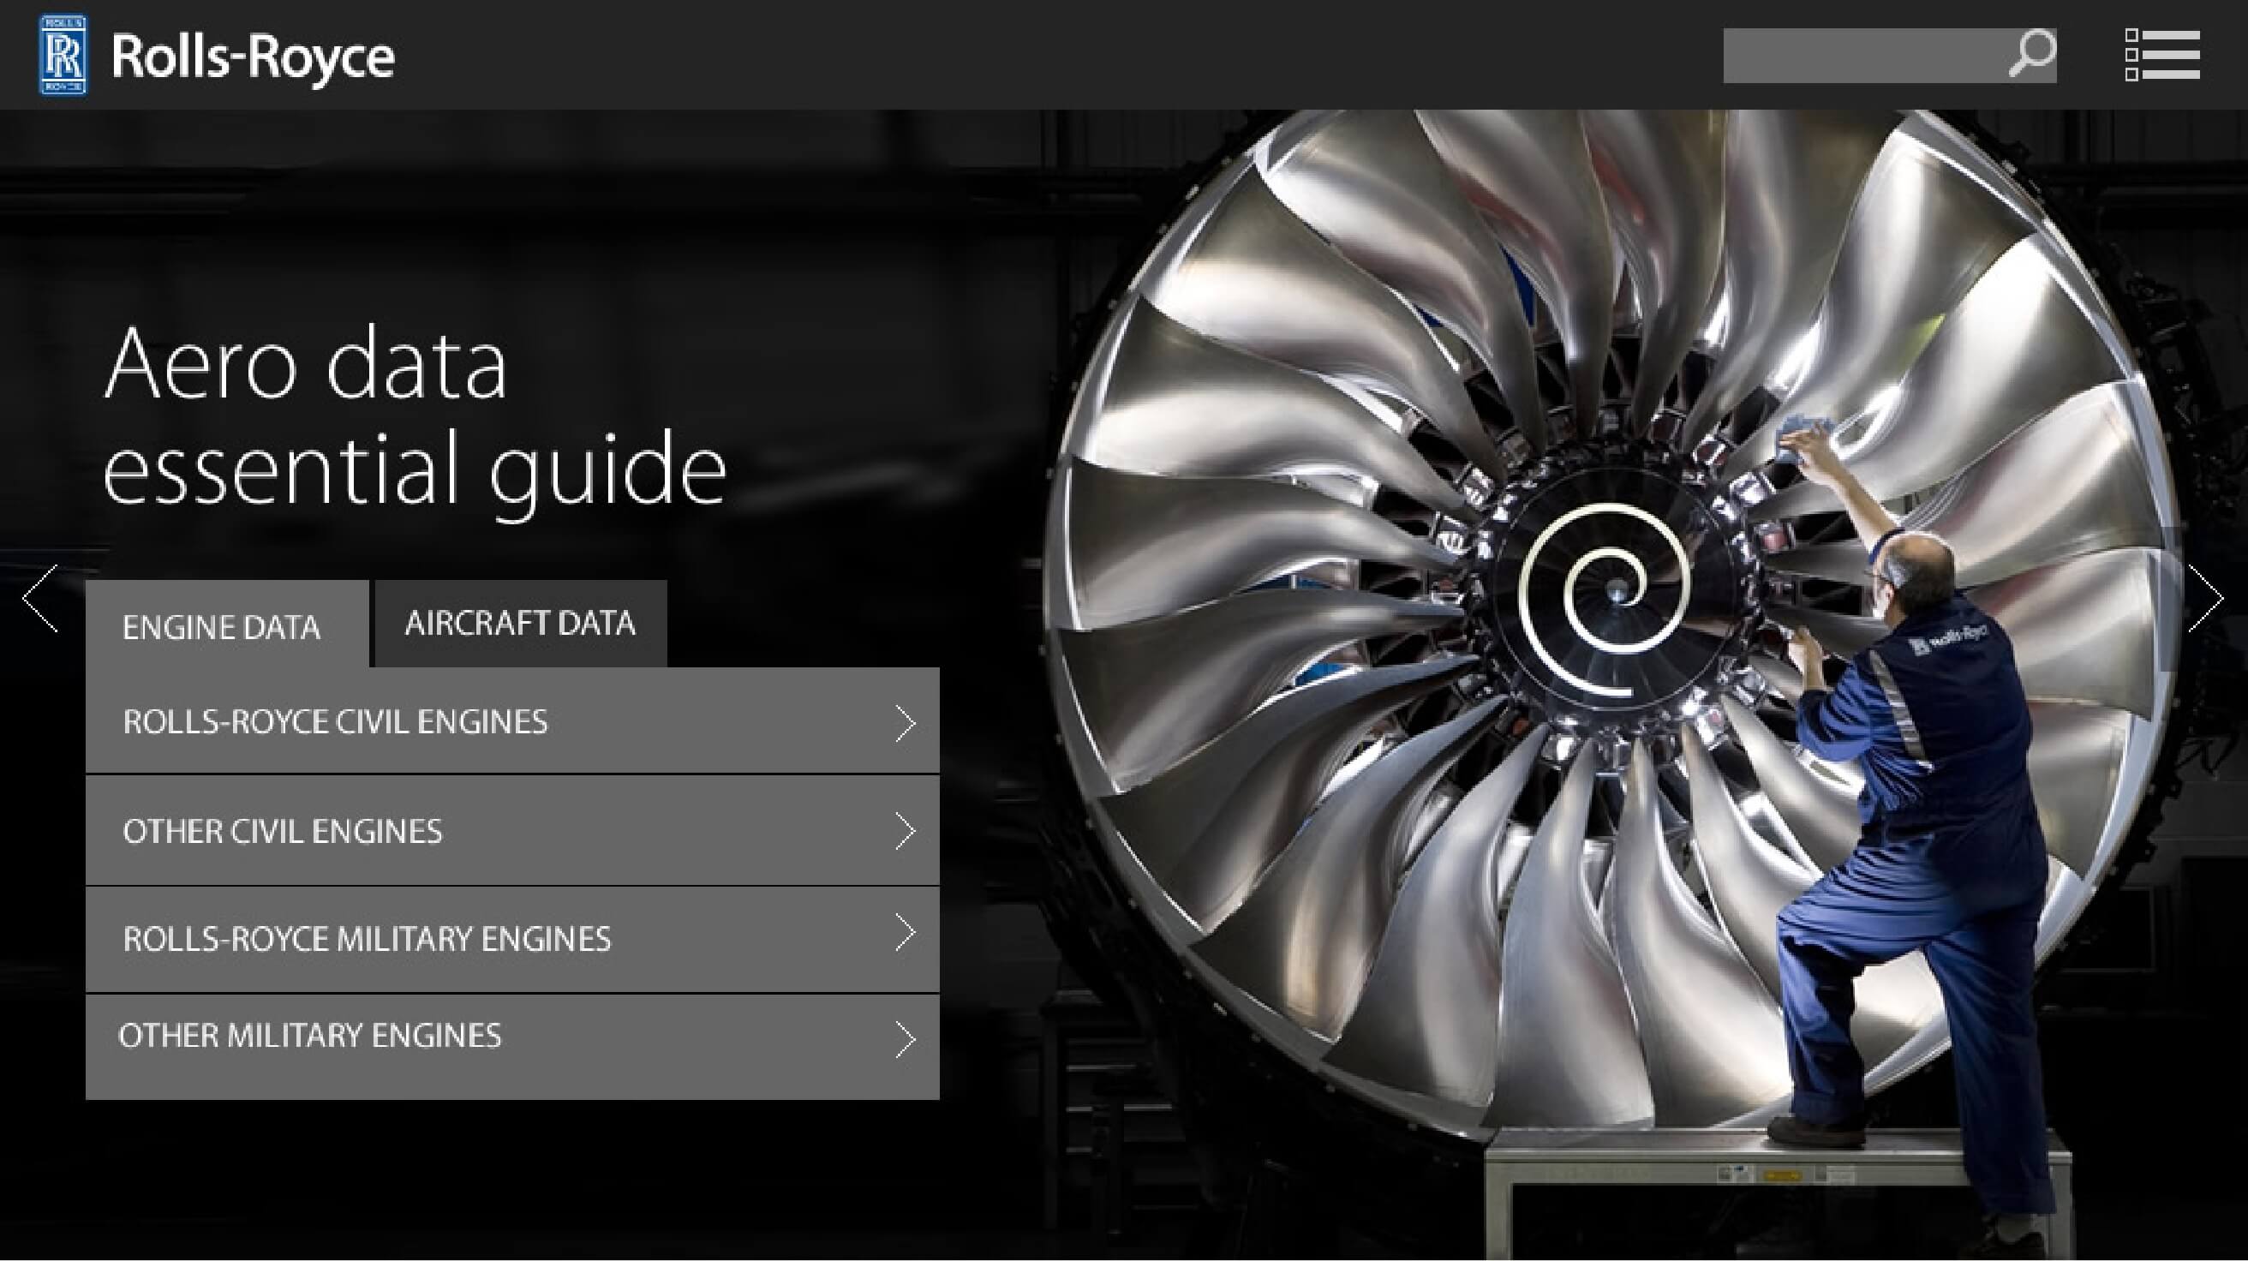The image size is (2248, 1261).
Task: Open the list menu icon top right
Action: click(x=2161, y=54)
